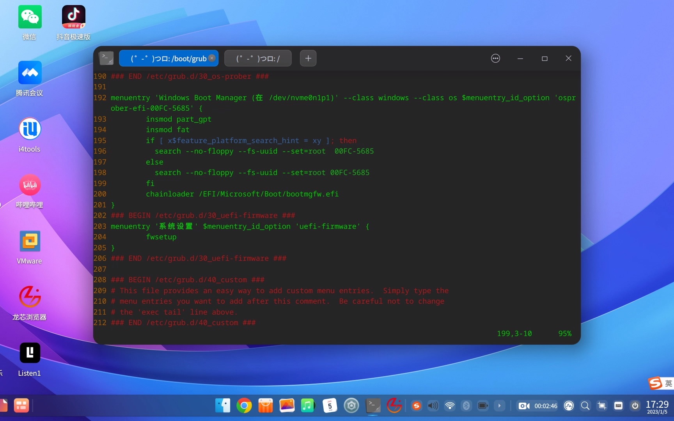The width and height of the screenshot is (674, 421).
Task: Switch to the root directory terminal tab
Action: point(258,58)
